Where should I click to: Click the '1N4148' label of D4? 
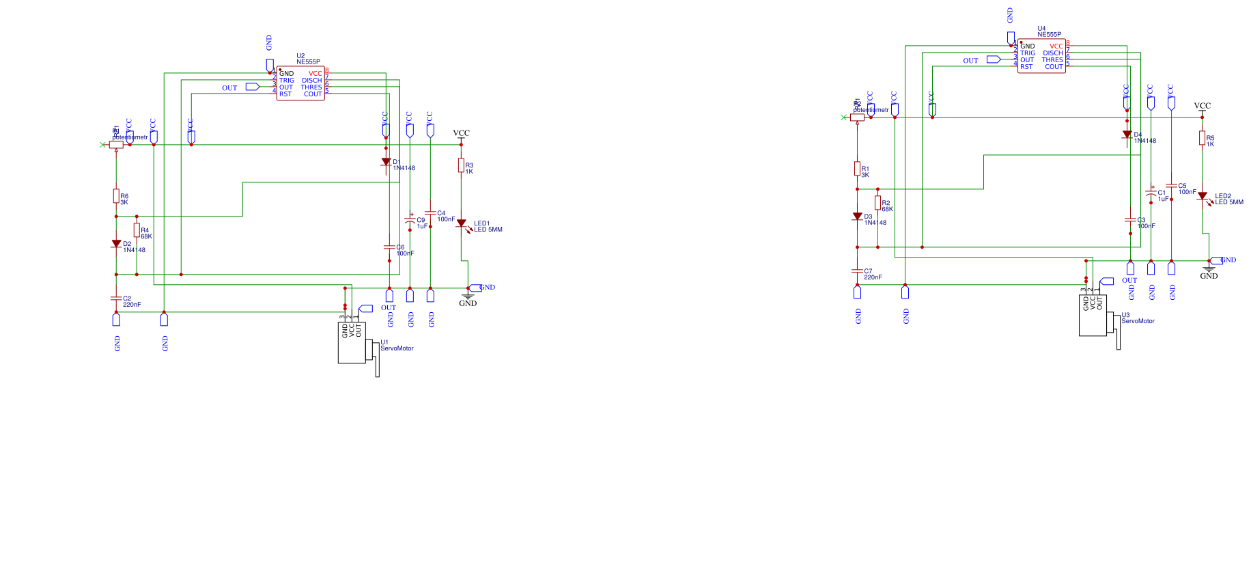pos(1145,141)
